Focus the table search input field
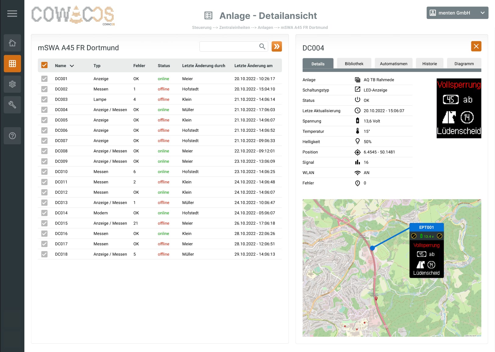Viewport: 495px width, 352px height. [x=234, y=46]
